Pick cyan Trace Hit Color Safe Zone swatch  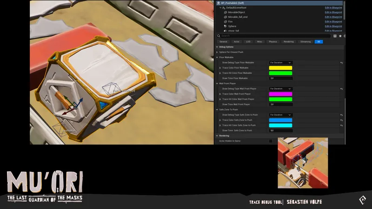coord(281,125)
